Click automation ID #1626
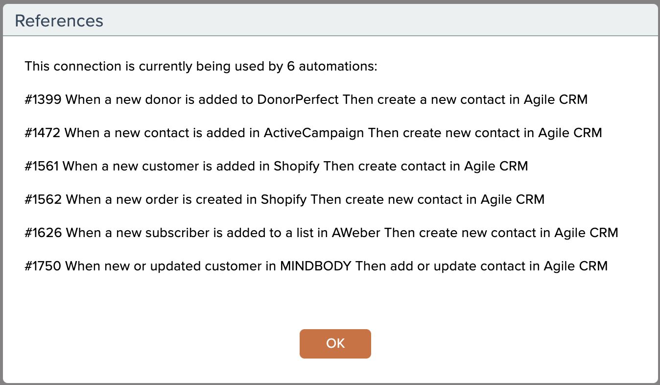Image resolution: width=660 pixels, height=385 pixels. point(43,233)
